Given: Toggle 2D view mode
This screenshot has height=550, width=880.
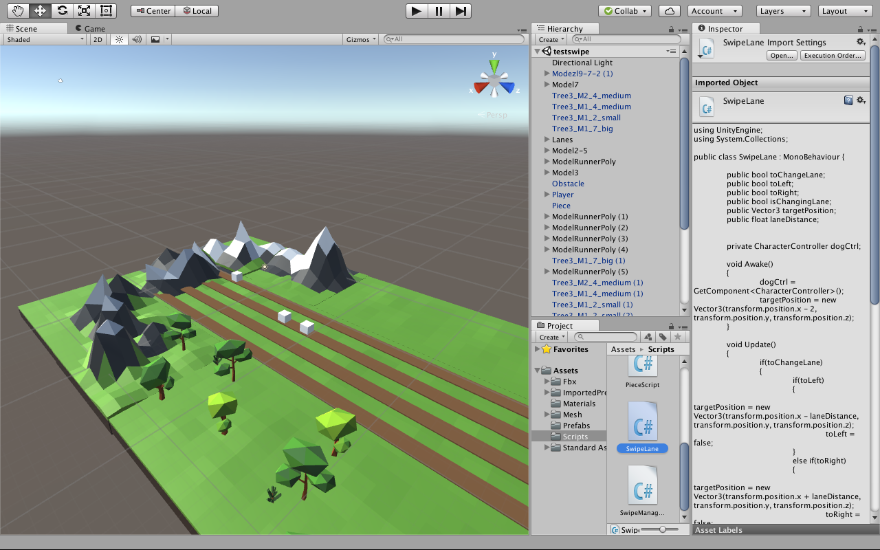Looking at the screenshot, I should [98, 40].
